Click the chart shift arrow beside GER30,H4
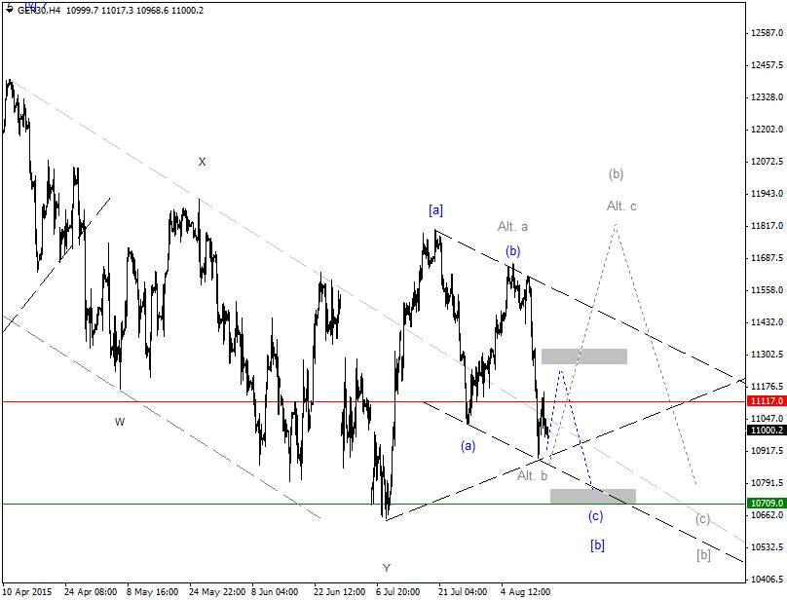787x600 pixels. (9, 9)
